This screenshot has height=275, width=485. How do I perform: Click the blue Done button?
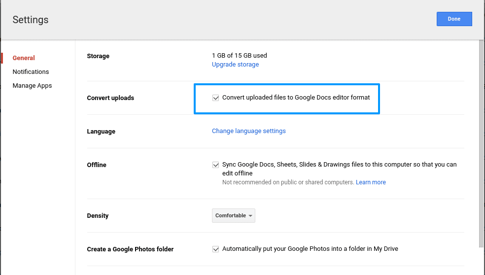[x=454, y=19]
